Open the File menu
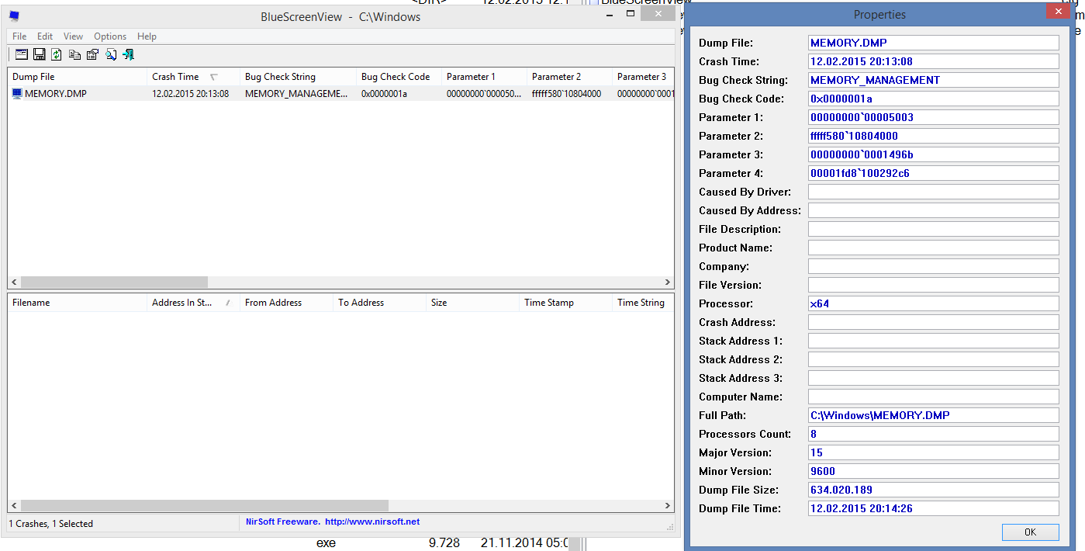The image size is (1085, 551). (x=19, y=36)
